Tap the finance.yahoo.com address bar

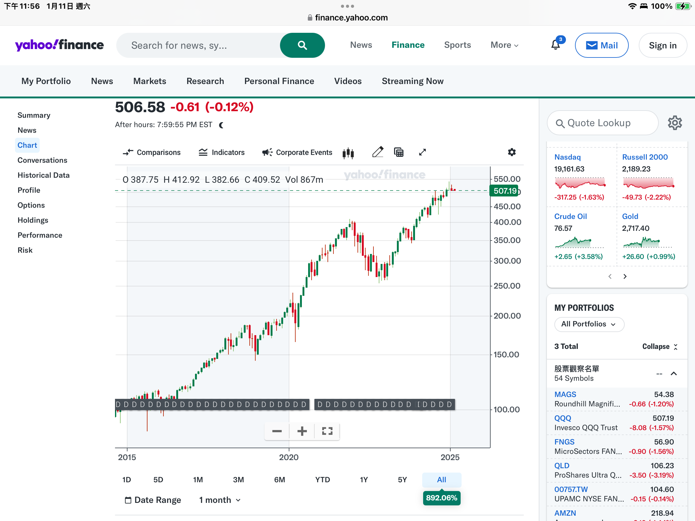tap(347, 17)
